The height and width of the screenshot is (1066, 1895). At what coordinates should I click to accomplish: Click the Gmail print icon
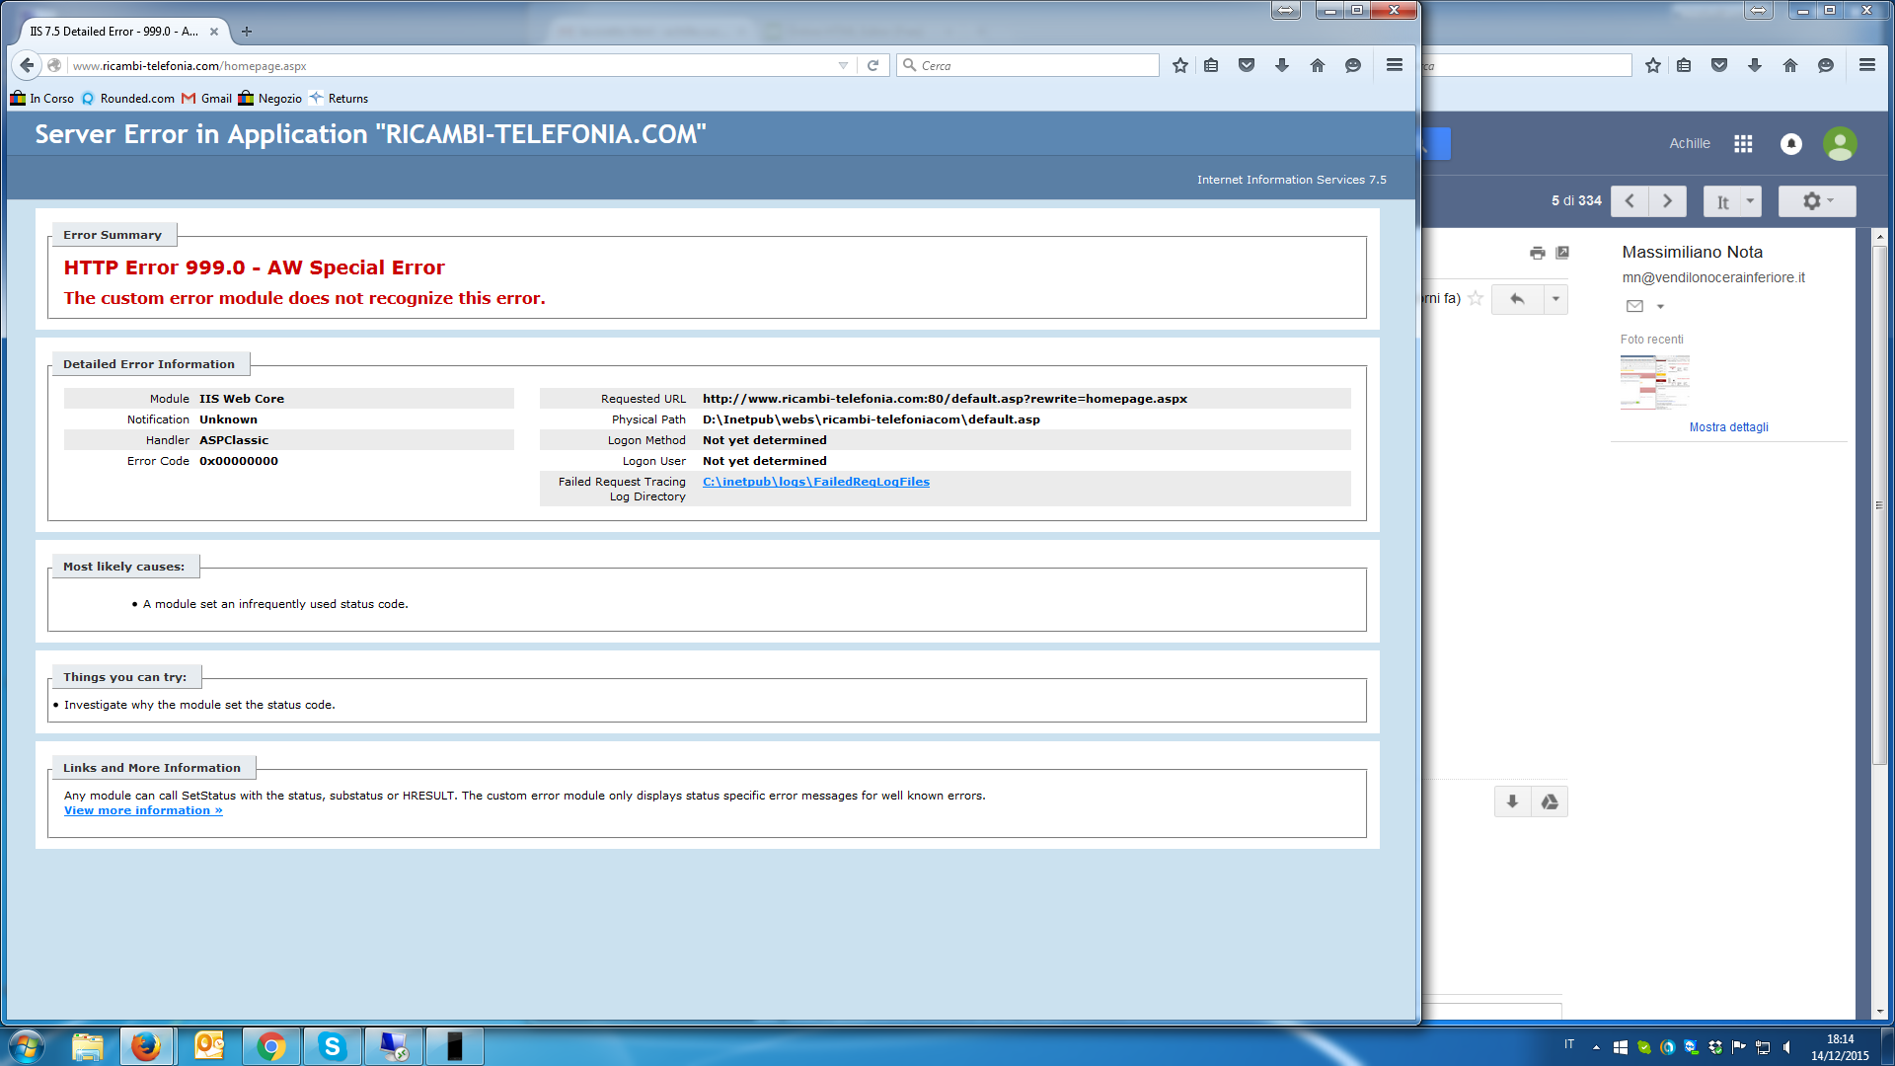click(1537, 253)
